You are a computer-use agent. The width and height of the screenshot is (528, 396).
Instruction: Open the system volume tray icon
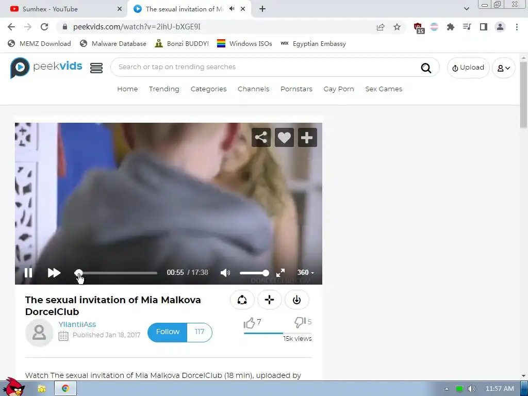tap(472, 389)
